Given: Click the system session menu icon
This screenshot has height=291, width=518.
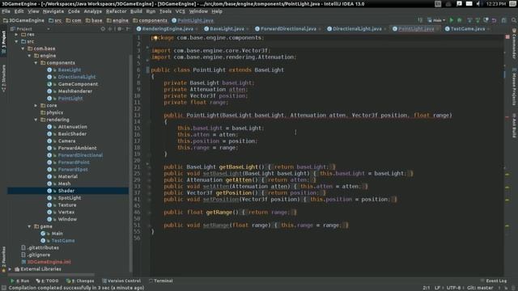Looking at the screenshot, I should (x=512, y=3).
